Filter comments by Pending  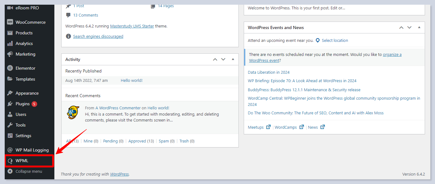coord(113,141)
